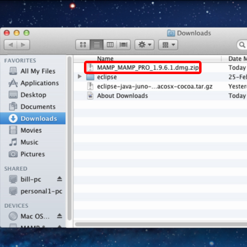247x247 pixels.
Task: Click the All My Files icon
Action: pos(13,71)
